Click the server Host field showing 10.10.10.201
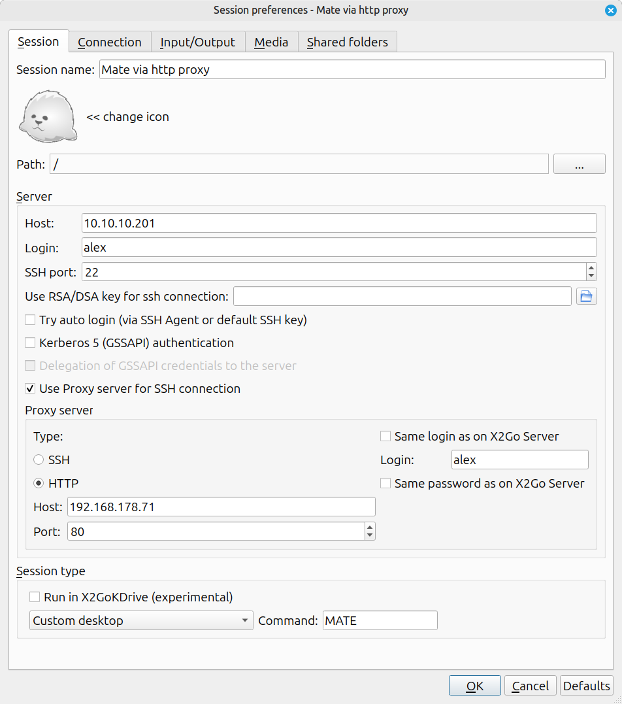Viewport: 622px width, 704px height. click(339, 223)
